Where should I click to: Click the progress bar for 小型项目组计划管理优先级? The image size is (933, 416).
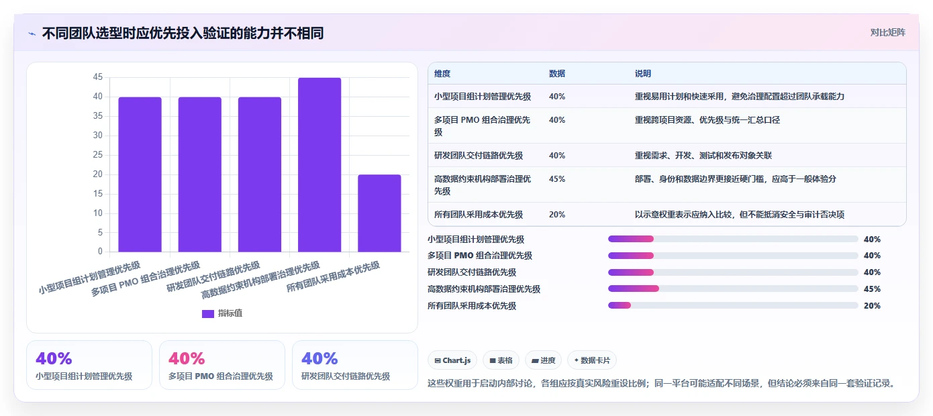[733, 239]
